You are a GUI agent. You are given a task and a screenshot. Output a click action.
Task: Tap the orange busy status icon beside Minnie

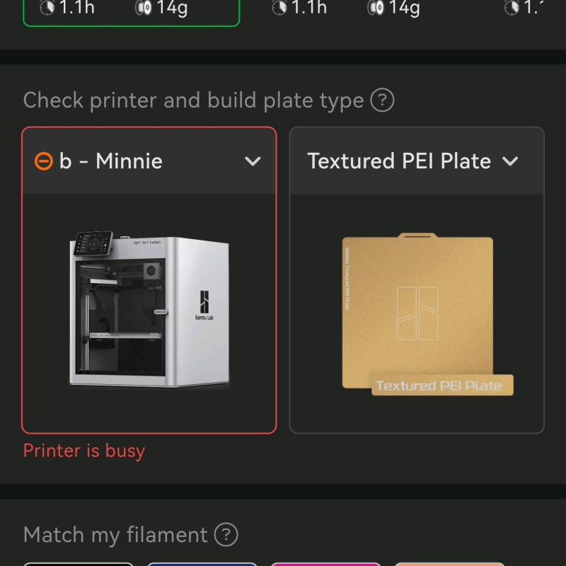click(43, 161)
